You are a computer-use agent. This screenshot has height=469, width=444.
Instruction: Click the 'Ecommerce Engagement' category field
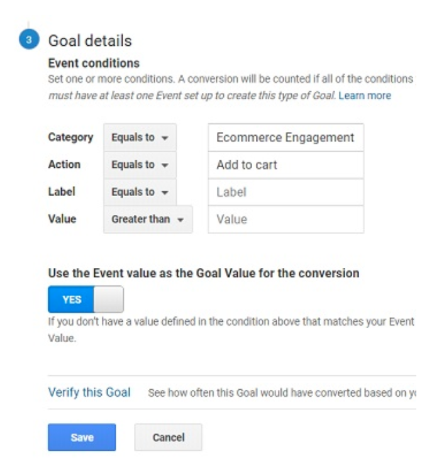click(x=286, y=137)
